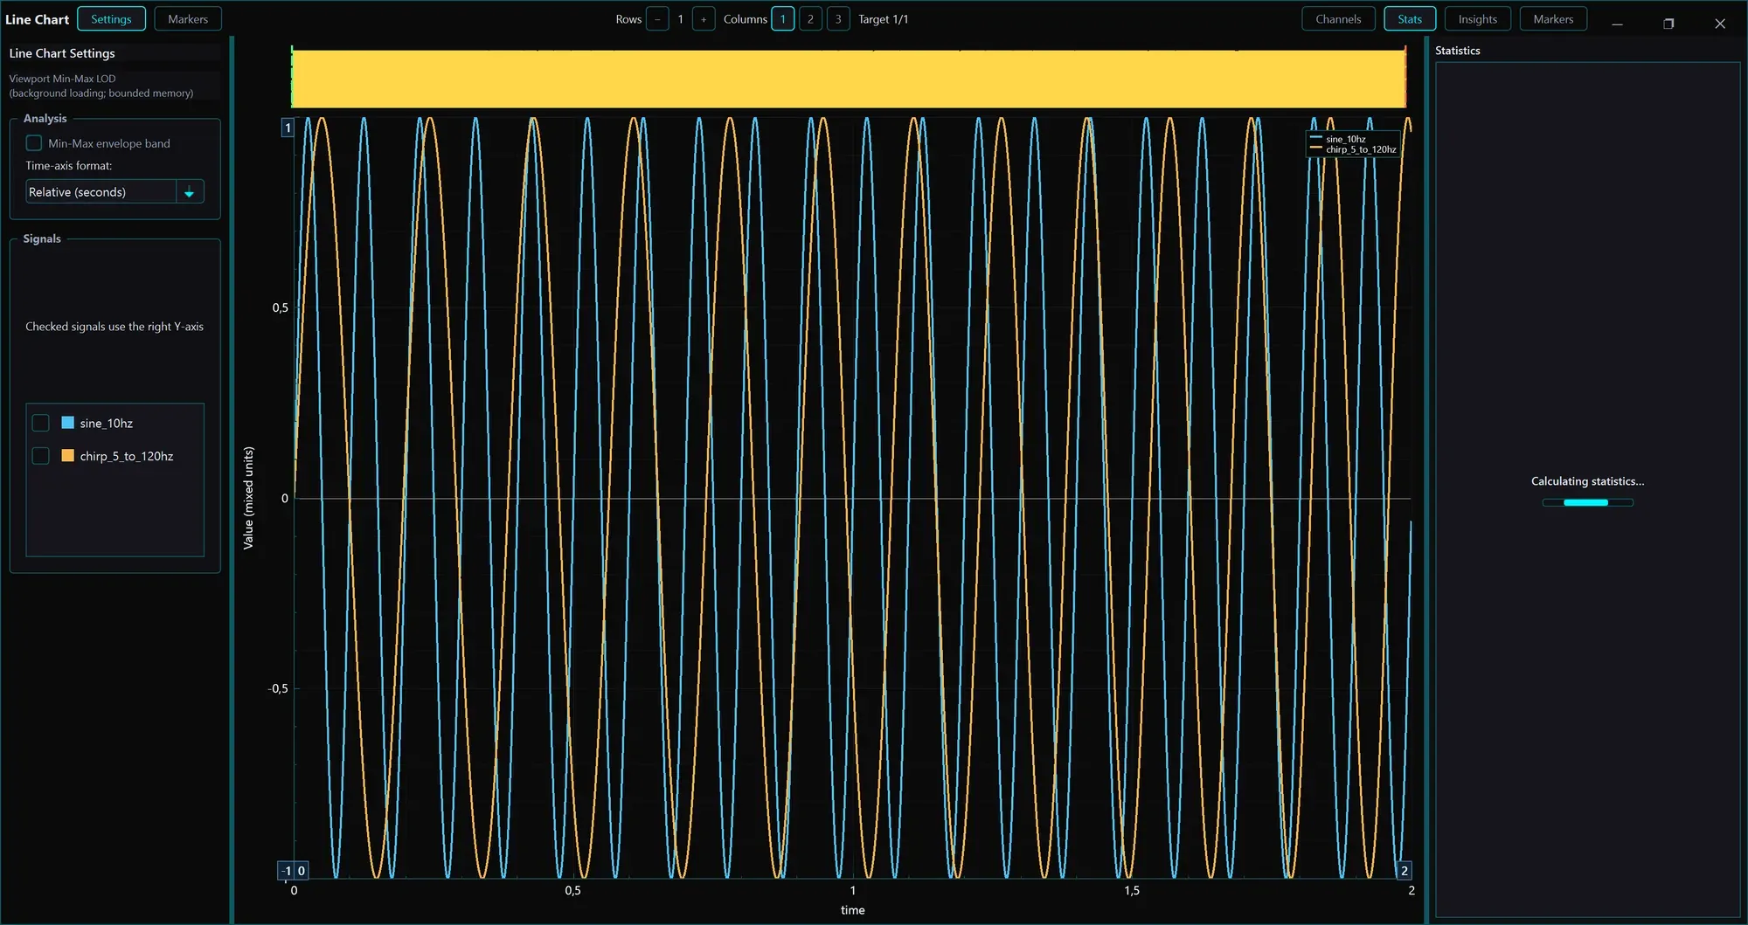
Task: Click the time X-axis label
Action: click(853, 910)
